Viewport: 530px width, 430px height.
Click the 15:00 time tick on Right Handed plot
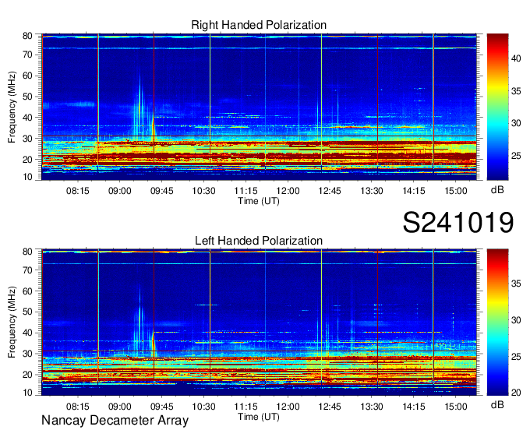coord(456,191)
